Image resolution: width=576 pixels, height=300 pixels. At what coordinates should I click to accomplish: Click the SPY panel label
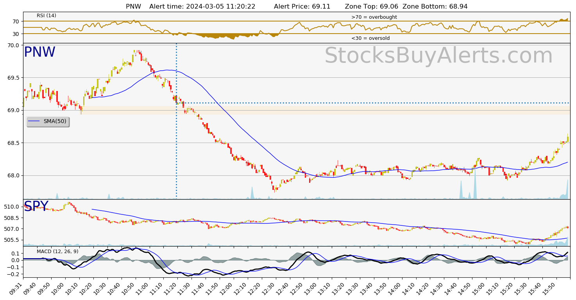(36, 206)
